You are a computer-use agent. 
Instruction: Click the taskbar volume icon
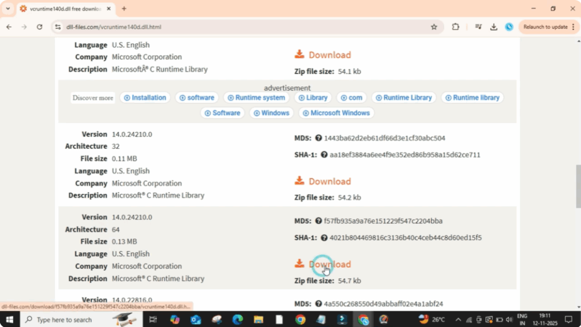(x=510, y=320)
